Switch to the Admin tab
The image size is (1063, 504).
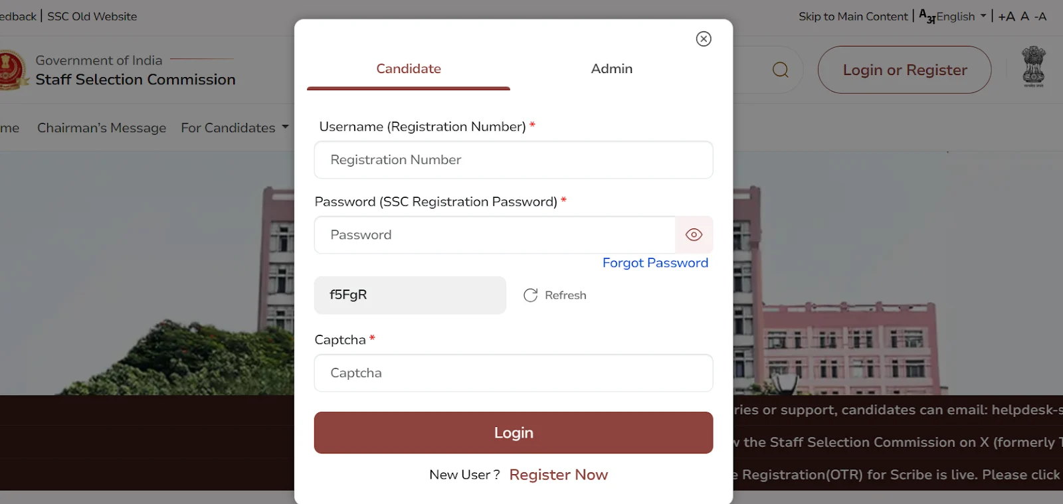611,69
